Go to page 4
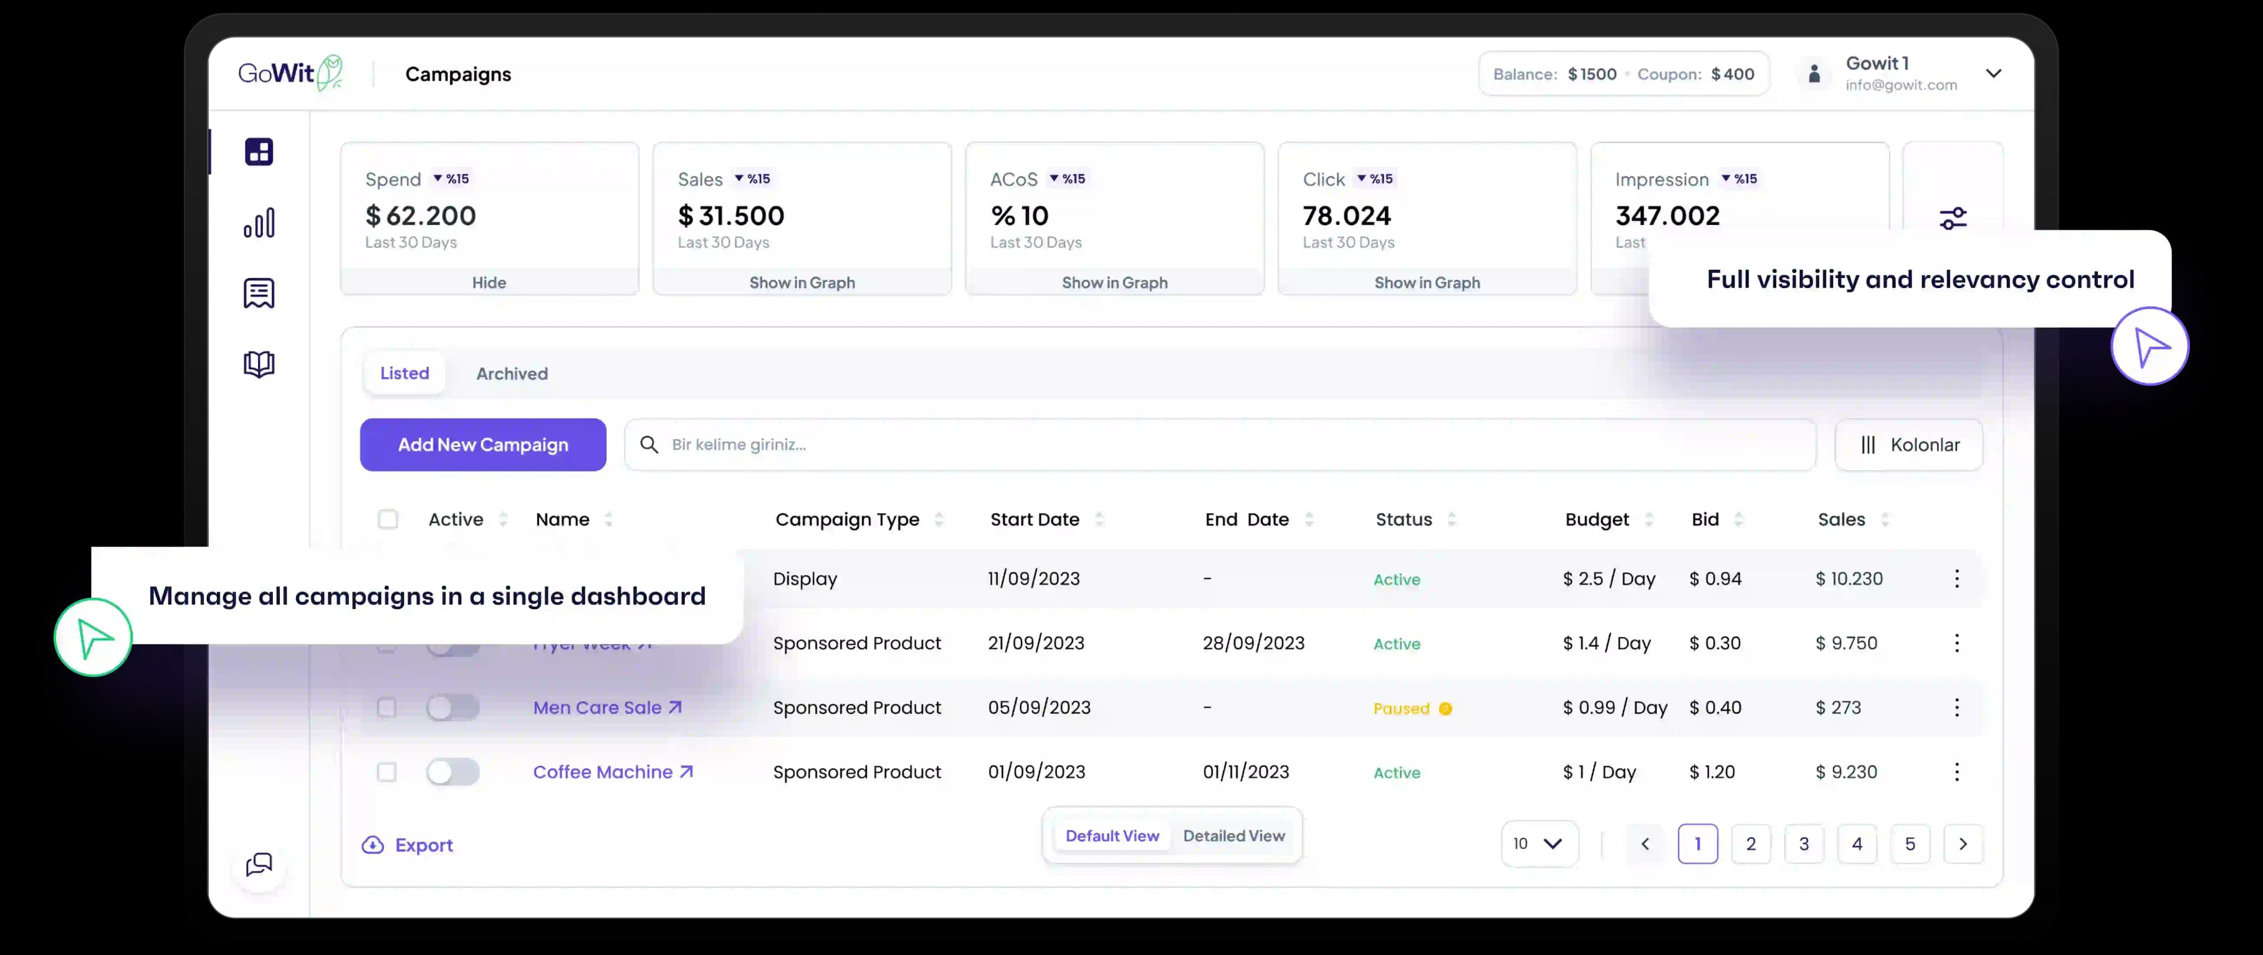Image resolution: width=2263 pixels, height=955 pixels. coord(1857,844)
